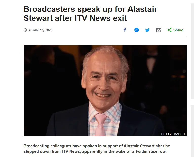The image size is (194, 157).
Task: Click the divider line under share bar
Action: click(105, 37)
